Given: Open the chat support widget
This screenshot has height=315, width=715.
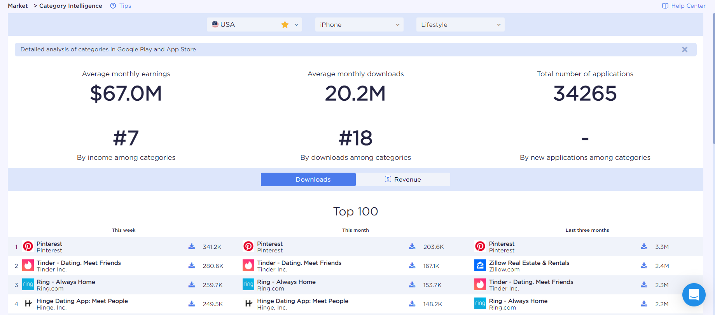Looking at the screenshot, I should 694,295.
